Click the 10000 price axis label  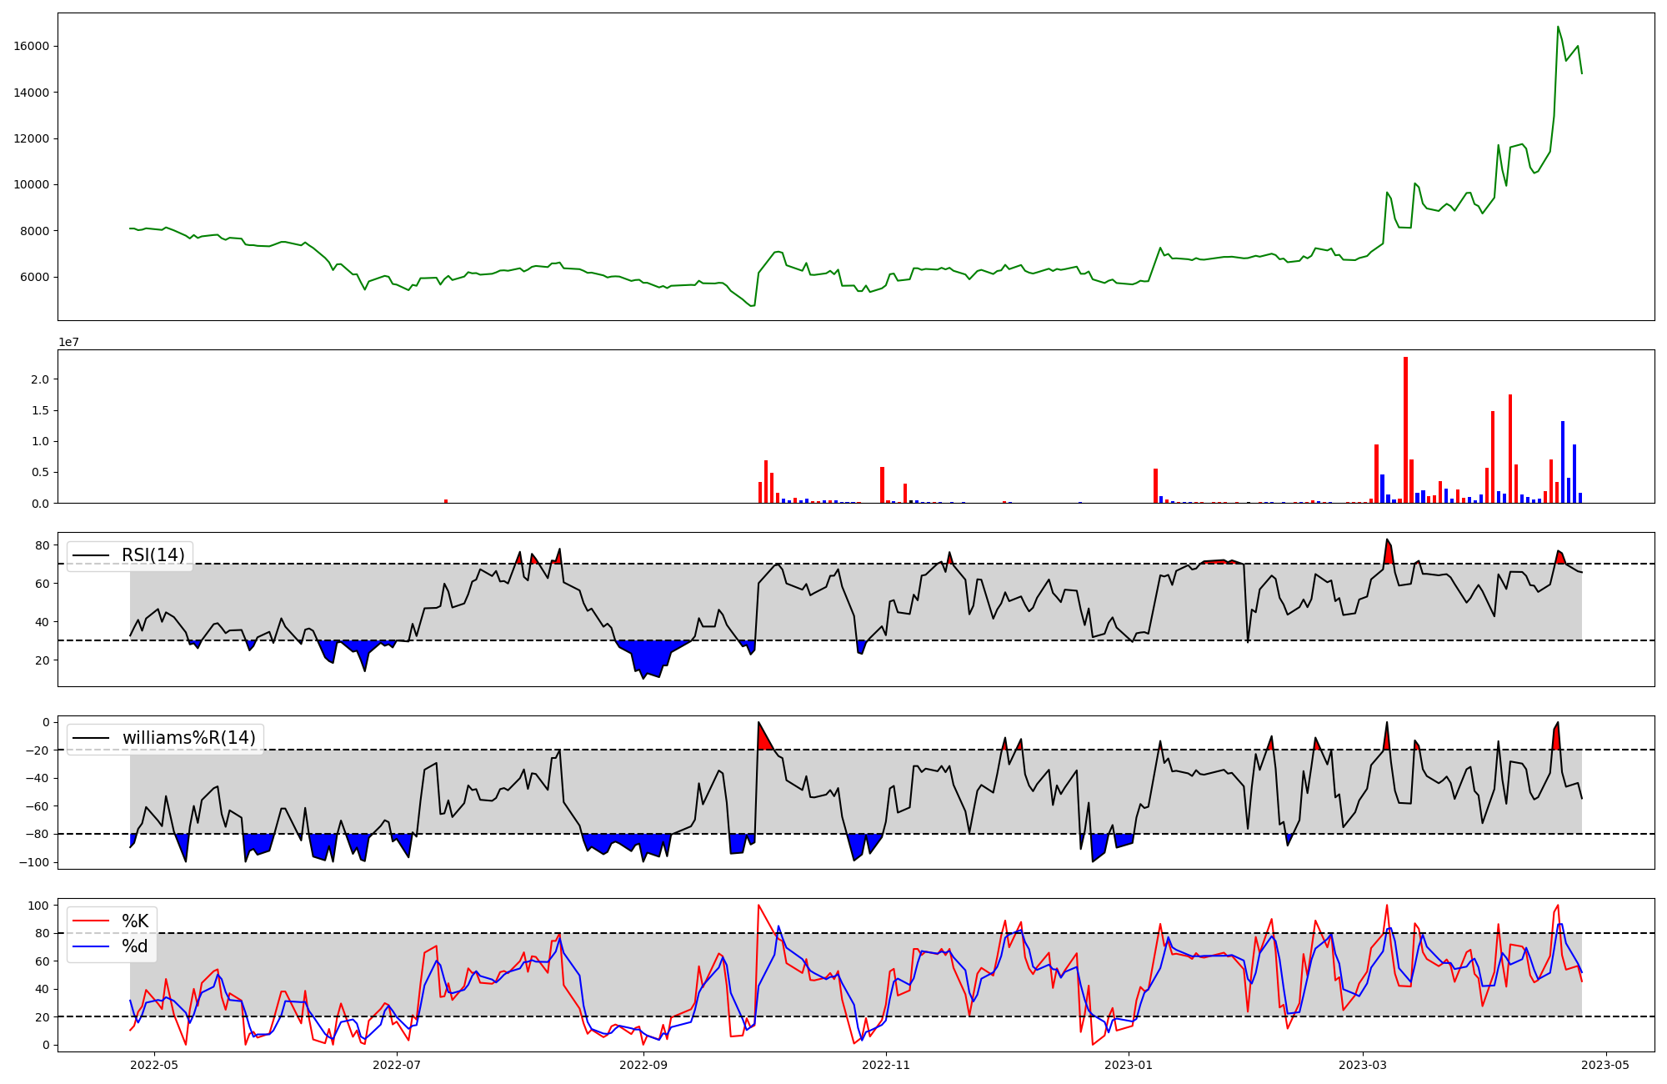tap(31, 185)
